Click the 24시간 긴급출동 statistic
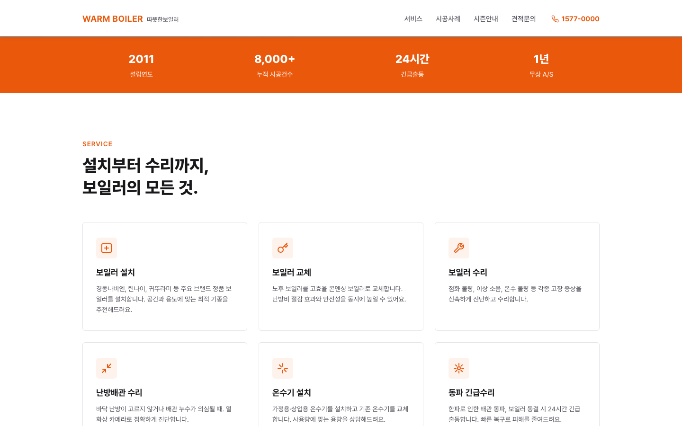Viewport: 682px width, 426px height. tap(412, 65)
